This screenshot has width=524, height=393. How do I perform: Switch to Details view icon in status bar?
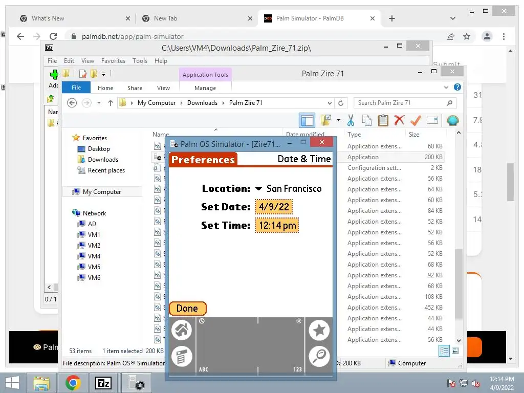click(444, 351)
